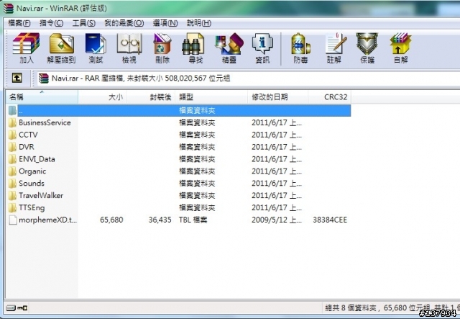Click the Navi.rar archive icon in address bar
Viewport: 460px width, 319px height.
[43, 78]
